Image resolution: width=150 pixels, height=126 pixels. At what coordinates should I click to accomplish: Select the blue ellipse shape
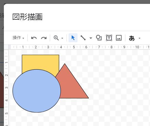[x=37, y=91]
